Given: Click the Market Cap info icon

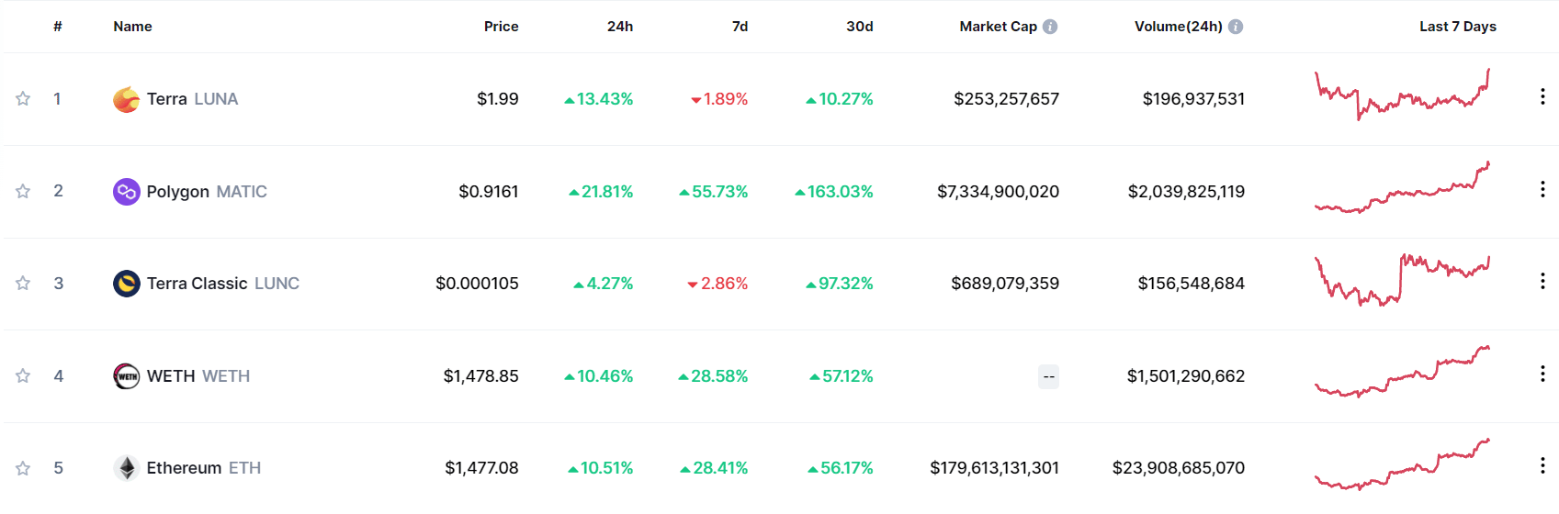Looking at the screenshot, I should [x=1050, y=27].
